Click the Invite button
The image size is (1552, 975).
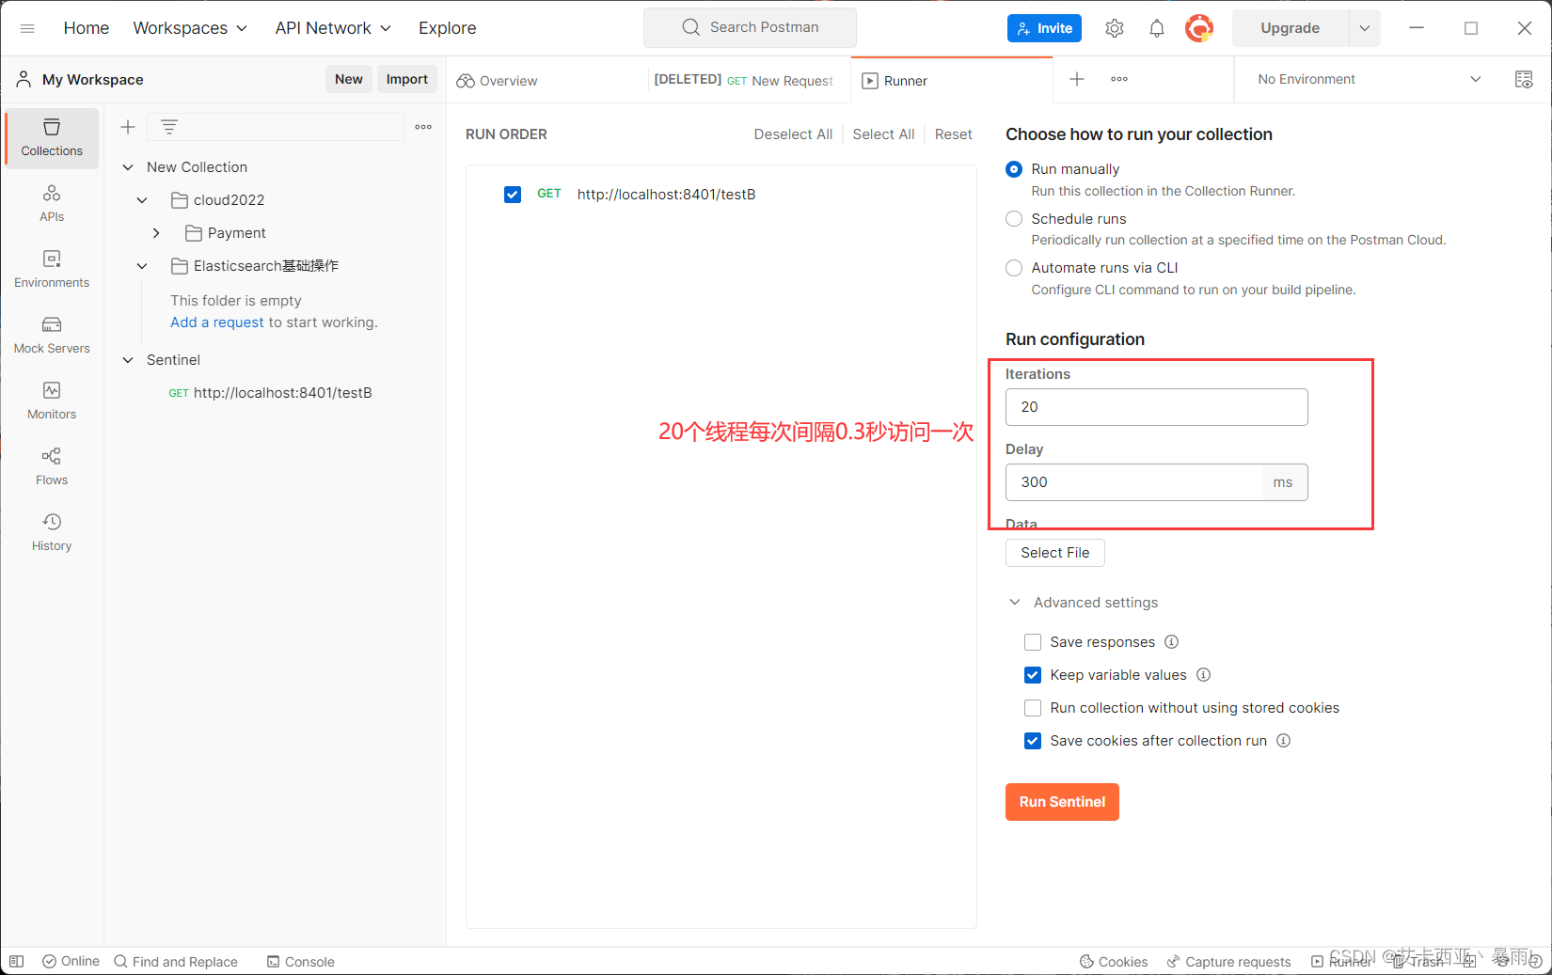click(x=1044, y=28)
